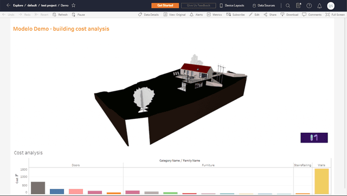Open notifications bell icon
This screenshot has width=347, height=196.
click(319, 6)
